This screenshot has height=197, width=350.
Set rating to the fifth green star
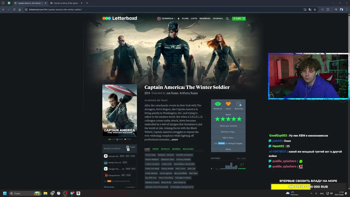pos(239,119)
